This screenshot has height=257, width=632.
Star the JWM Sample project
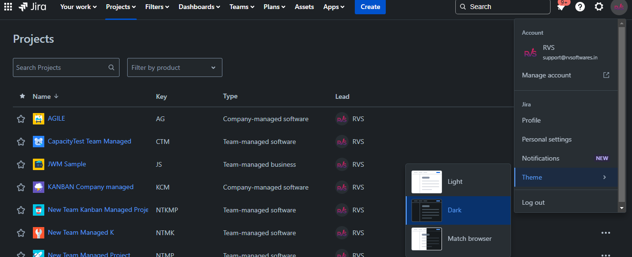tap(21, 164)
